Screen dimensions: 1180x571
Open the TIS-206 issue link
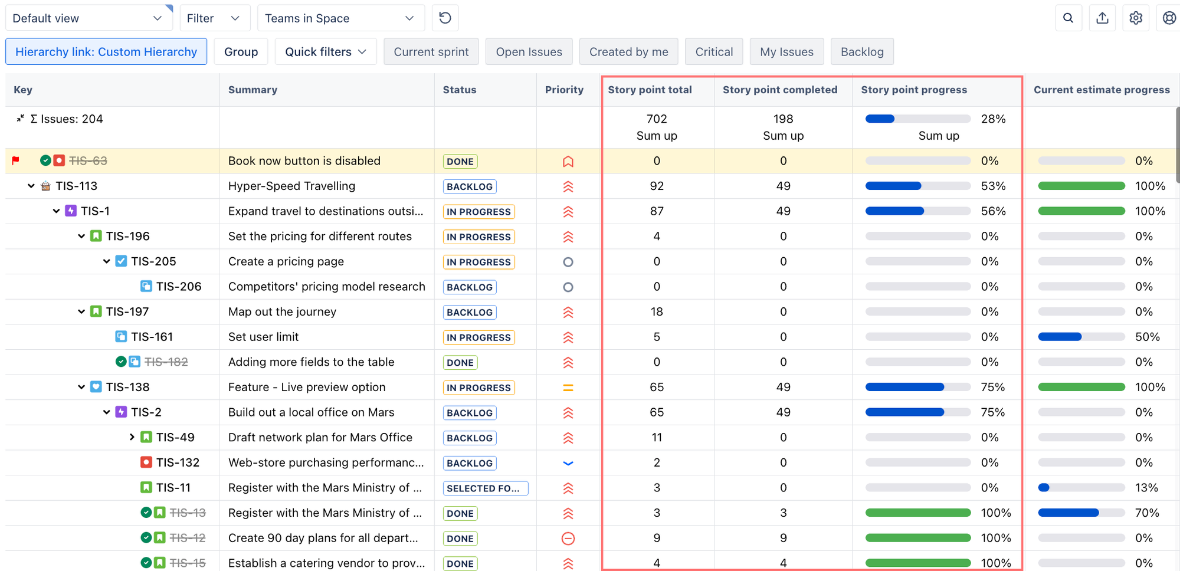coord(179,286)
